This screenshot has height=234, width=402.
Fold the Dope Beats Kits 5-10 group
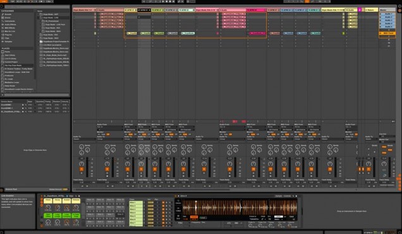click(x=217, y=9)
